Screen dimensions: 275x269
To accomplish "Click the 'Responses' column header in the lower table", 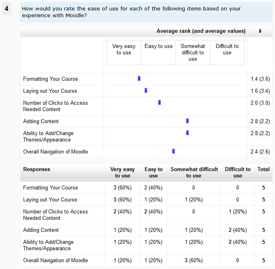I will 37,169.
